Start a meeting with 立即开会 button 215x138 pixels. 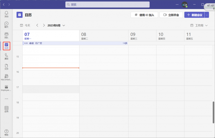point(171,15)
